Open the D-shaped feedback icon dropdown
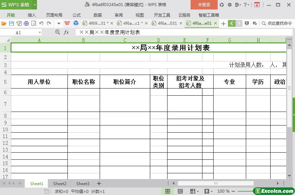This screenshot has height=195, width=295. (238, 5)
